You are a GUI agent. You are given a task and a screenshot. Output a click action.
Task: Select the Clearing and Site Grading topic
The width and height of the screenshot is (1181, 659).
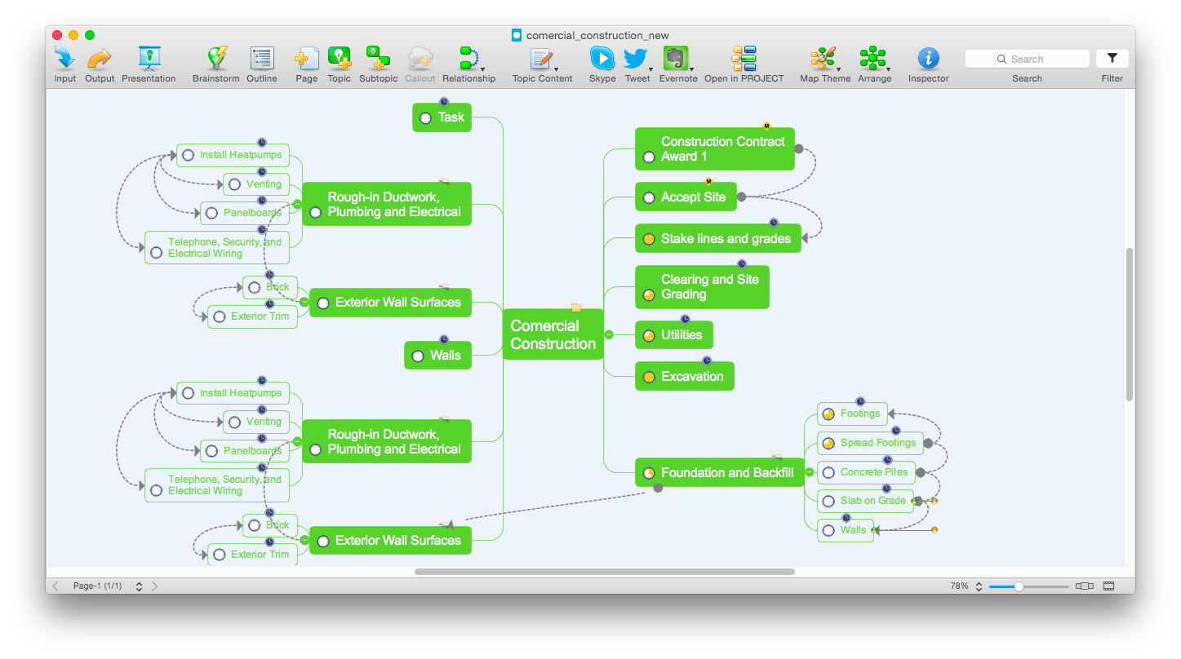coord(702,287)
